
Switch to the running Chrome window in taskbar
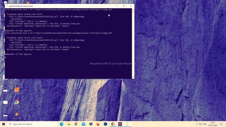click(113, 124)
